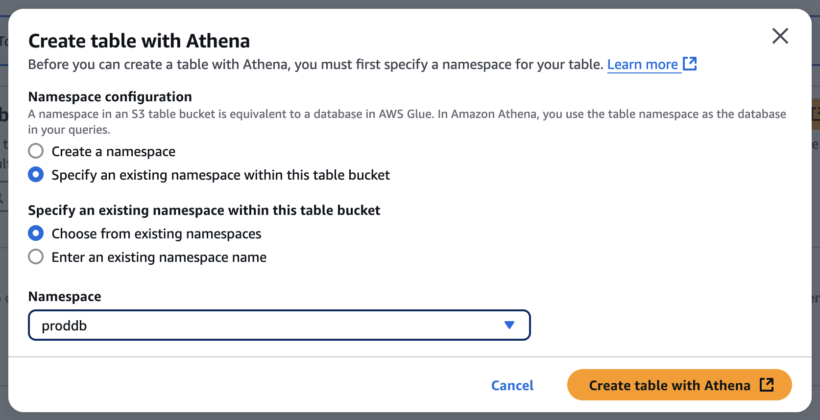Screen dimensions: 820x420
Task: Click the selected proddb value text
Action: point(64,326)
